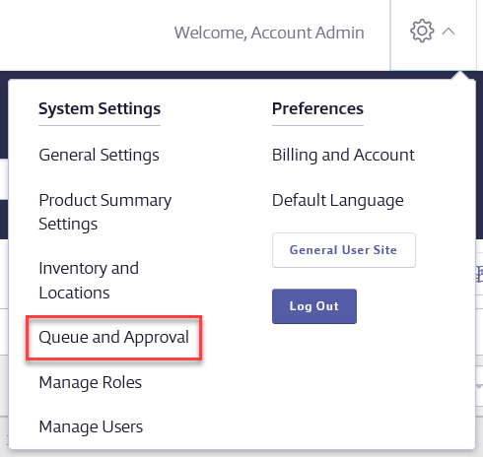
Task: Choose Default Language
Action: pos(338,200)
